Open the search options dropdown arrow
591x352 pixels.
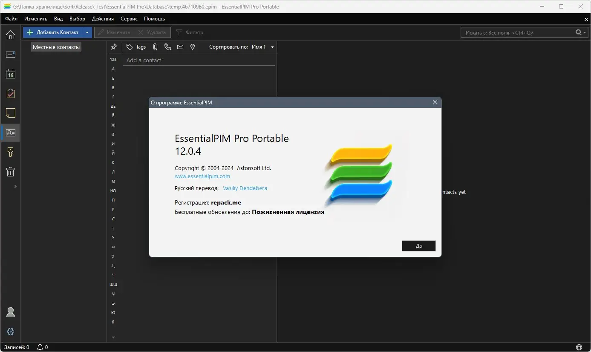(585, 32)
